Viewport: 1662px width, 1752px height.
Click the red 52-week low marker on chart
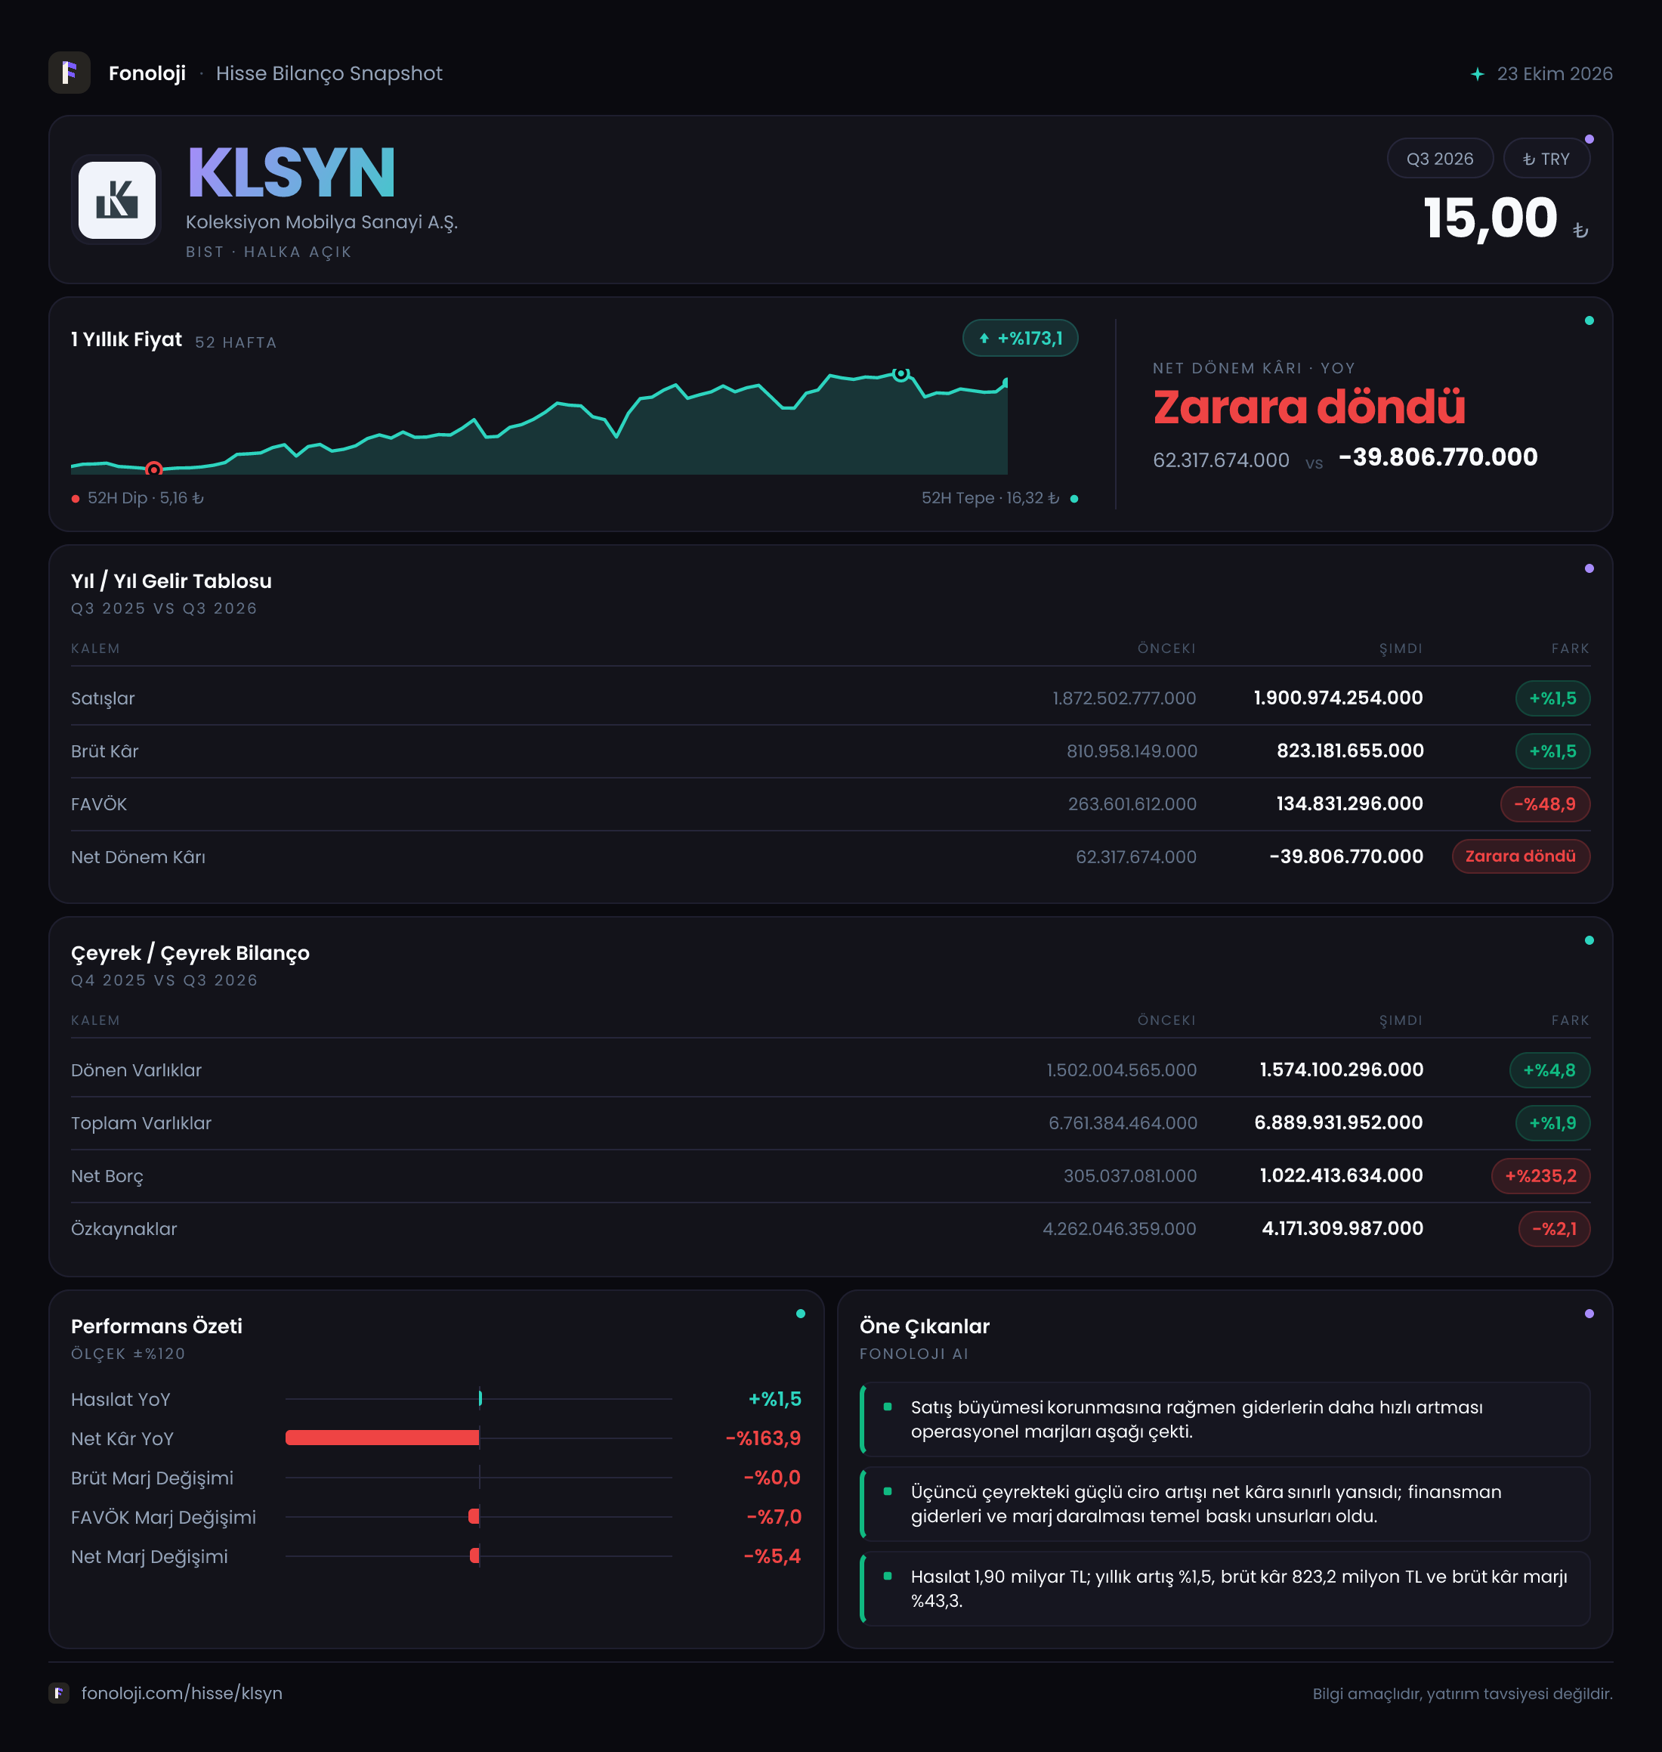(153, 469)
